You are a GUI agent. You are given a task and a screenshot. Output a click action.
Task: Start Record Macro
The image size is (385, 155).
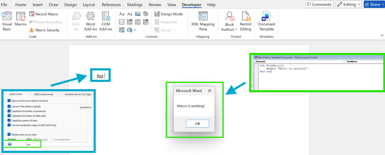click(44, 14)
